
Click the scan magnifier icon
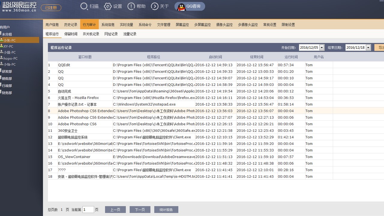(x=84, y=6)
